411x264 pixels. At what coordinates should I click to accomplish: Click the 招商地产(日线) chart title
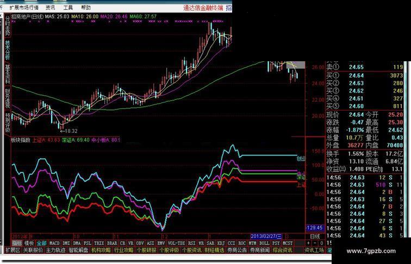(28, 17)
